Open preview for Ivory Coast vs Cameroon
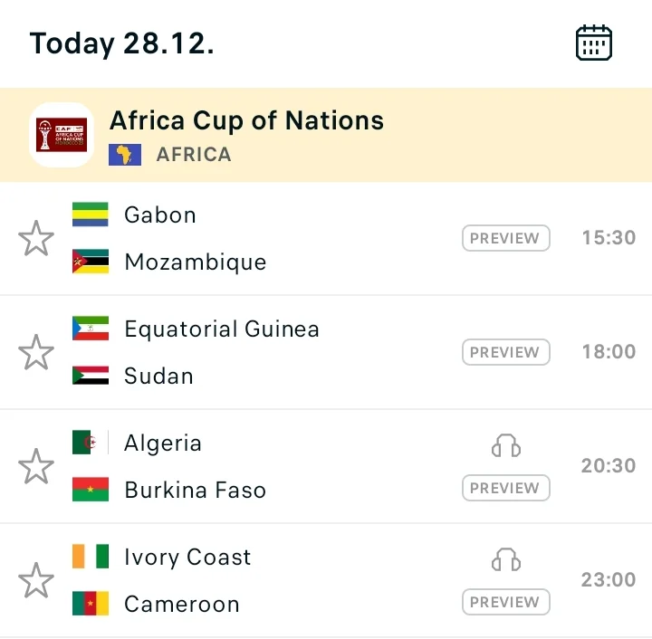The height and width of the screenshot is (639, 652). point(505,602)
